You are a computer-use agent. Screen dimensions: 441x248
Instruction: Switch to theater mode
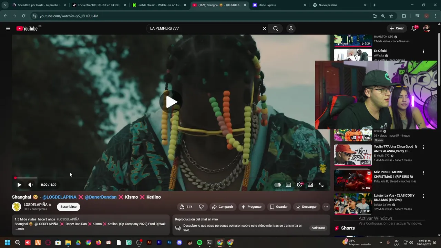pos(310,185)
